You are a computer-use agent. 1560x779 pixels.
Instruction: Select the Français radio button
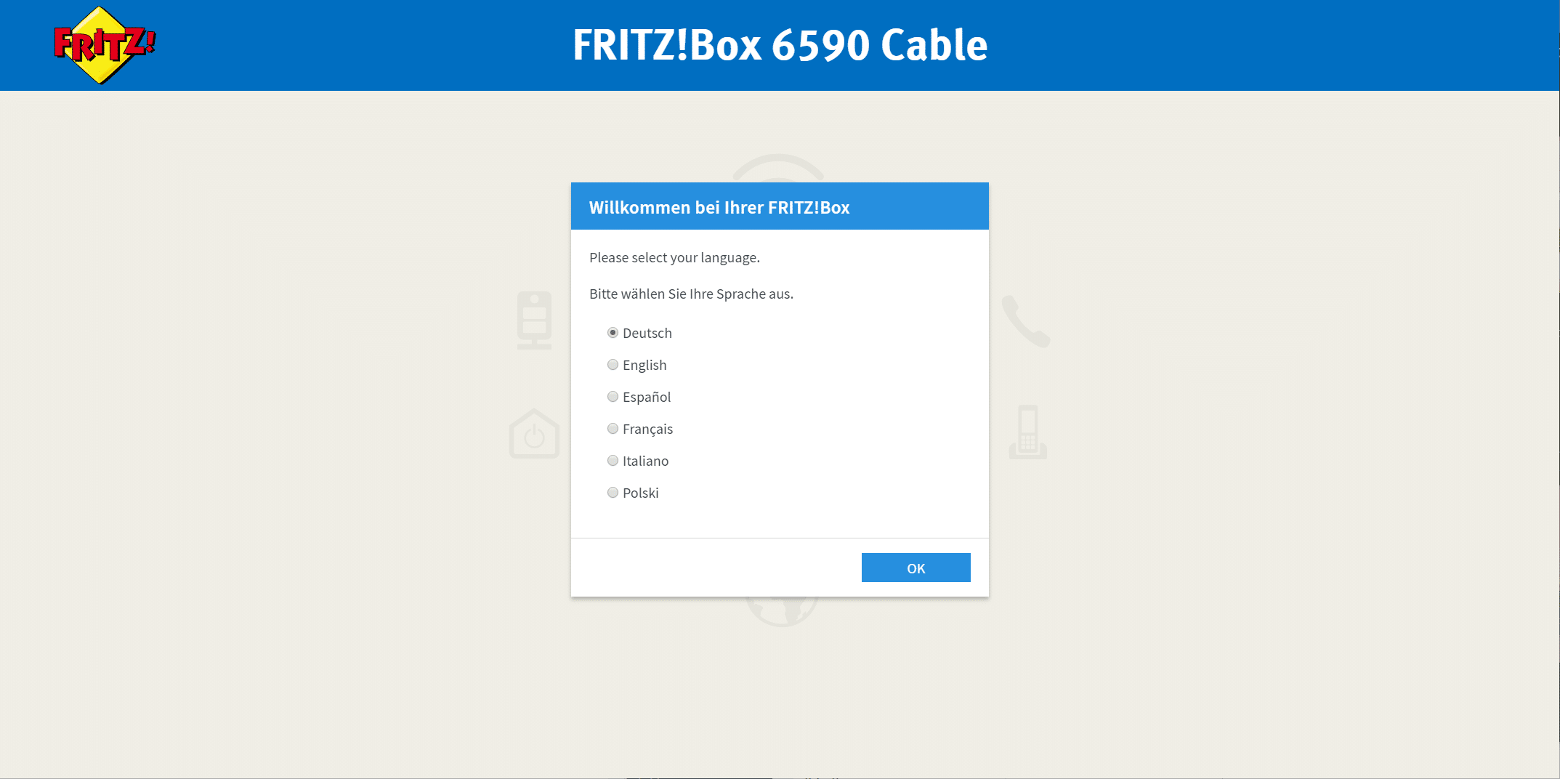[613, 429]
